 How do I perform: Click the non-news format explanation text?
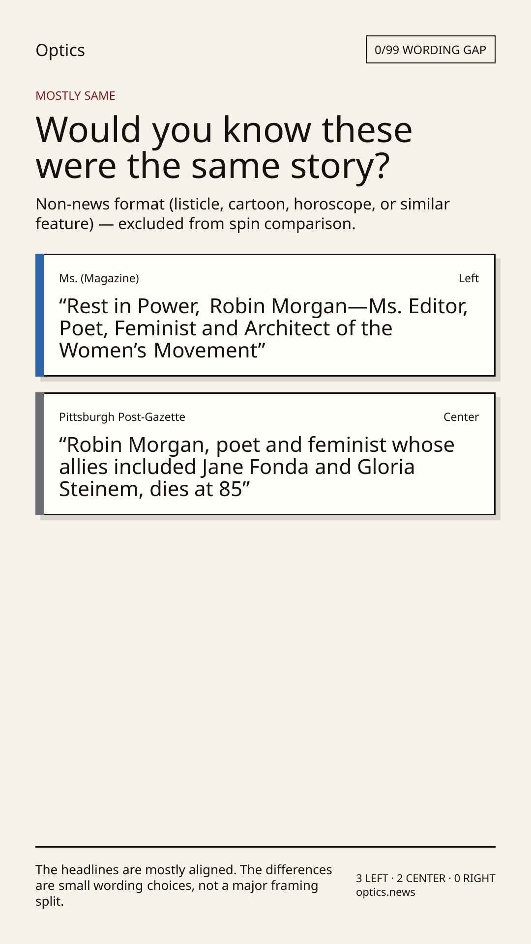(242, 213)
